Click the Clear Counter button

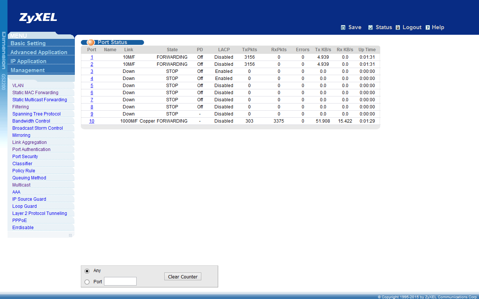pos(183,277)
